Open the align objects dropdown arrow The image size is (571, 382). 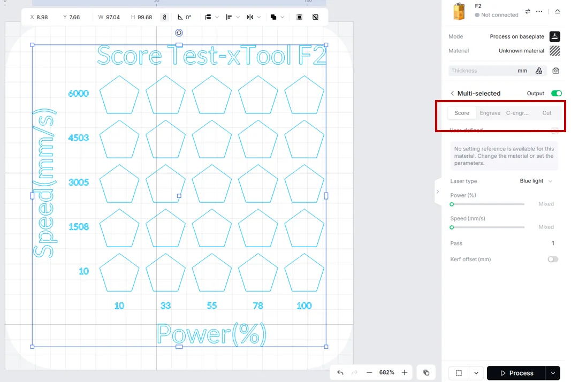coord(238,17)
